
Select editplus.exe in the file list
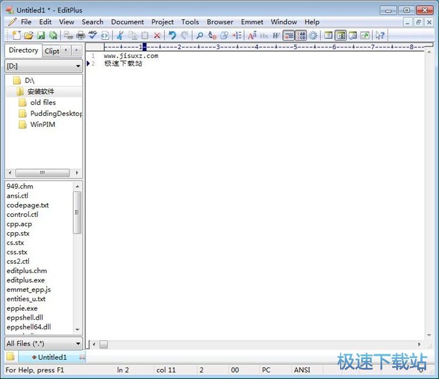[x=26, y=280]
